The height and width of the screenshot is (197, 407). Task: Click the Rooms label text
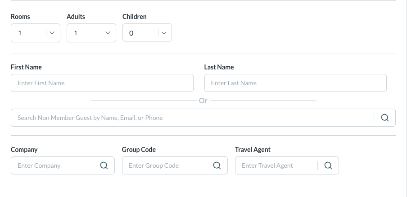20,17
